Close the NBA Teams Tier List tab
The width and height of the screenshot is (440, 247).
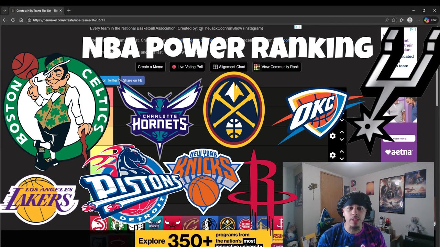click(60, 11)
